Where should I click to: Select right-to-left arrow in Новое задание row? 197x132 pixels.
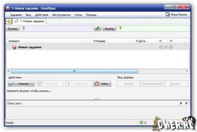pos(161,47)
